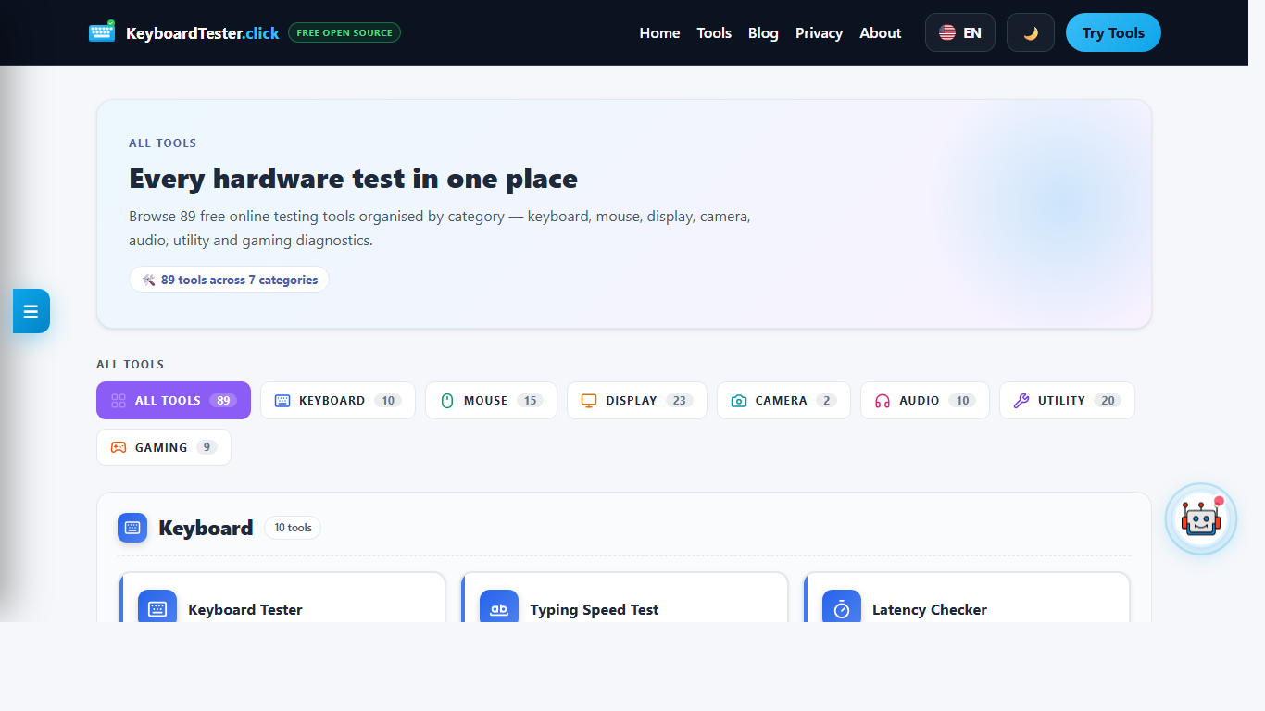Click the "Every hardware test in one place" heading
This screenshot has height=711, width=1265.
pyautogui.click(x=353, y=178)
